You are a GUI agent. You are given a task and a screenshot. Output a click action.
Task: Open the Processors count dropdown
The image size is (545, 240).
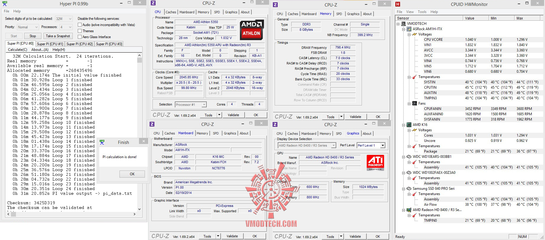point(66,27)
